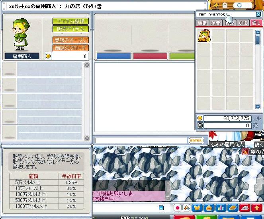Click the 手数料率 column header
The width and height of the screenshot is (264, 219).
point(71,176)
